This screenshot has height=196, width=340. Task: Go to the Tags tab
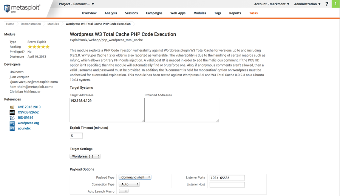pyautogui.click(x=218, y=13)
